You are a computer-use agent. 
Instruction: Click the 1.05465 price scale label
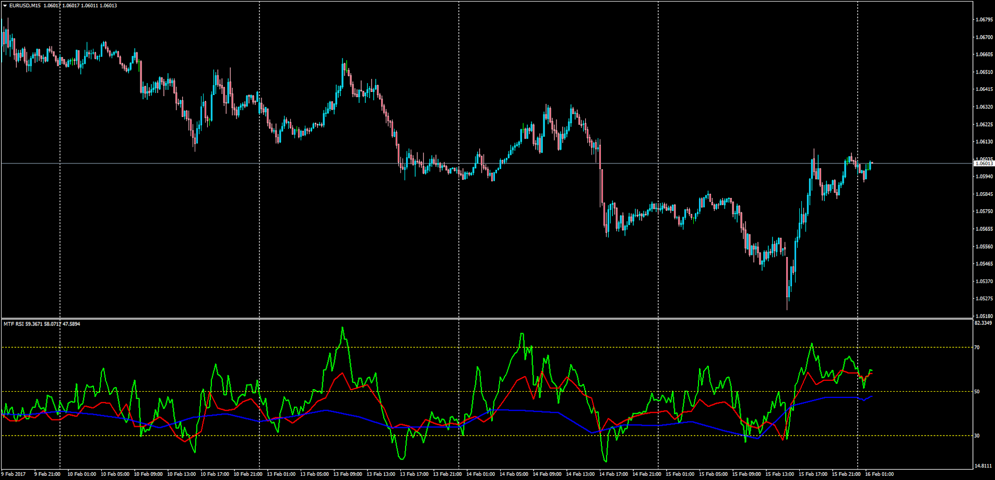click(984, 264)
